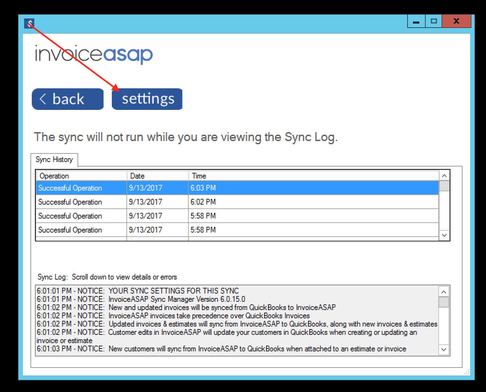Maximize the InvoiceASAP window

click(x=434, y=21)
